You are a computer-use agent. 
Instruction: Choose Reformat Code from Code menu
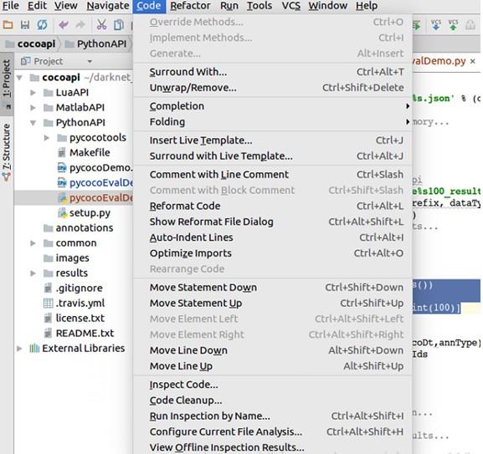[x=273, y=206]
